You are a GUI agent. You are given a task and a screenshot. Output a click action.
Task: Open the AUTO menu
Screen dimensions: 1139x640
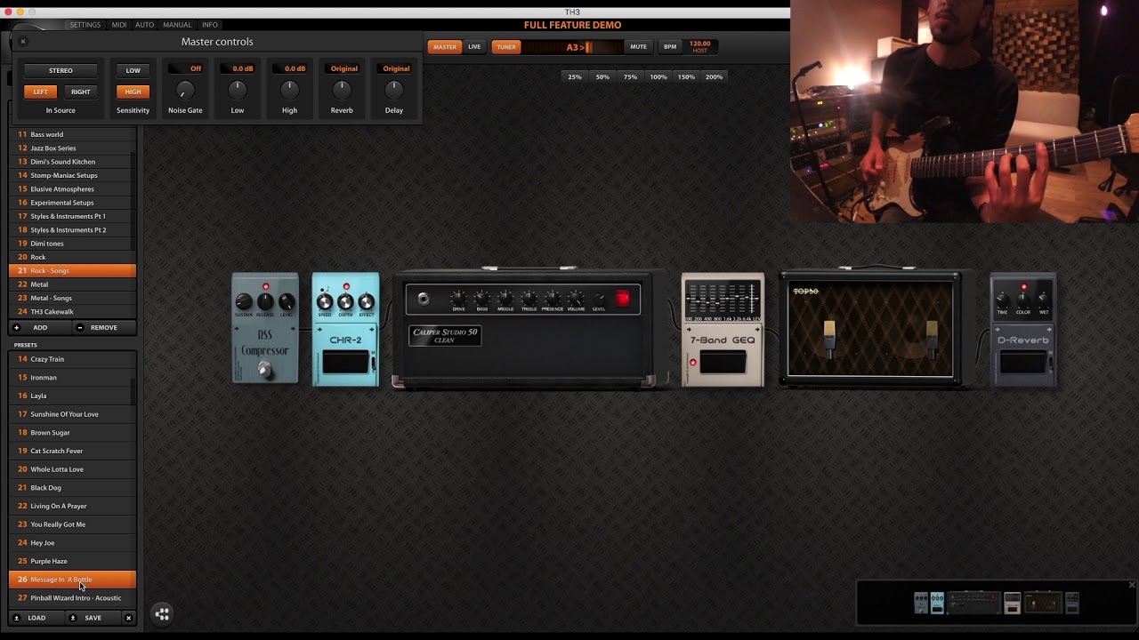(x=144, y=25)
